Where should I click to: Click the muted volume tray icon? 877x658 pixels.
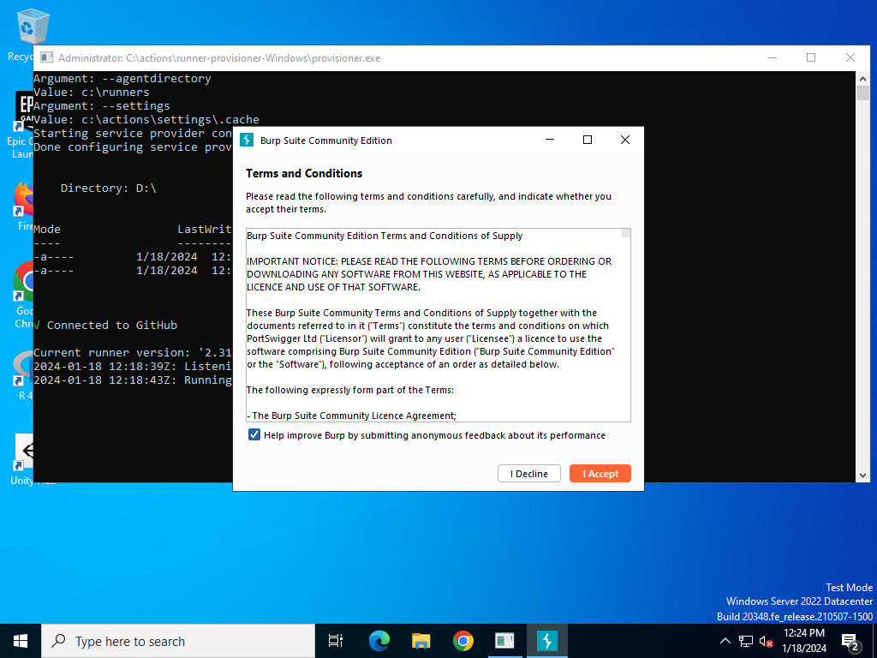pyautogui.click(x=766, y=641)
